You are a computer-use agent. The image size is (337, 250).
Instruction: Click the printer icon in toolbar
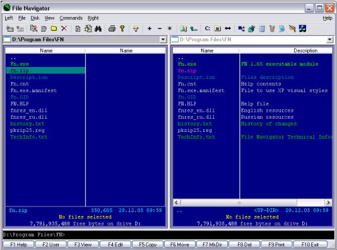112,28
